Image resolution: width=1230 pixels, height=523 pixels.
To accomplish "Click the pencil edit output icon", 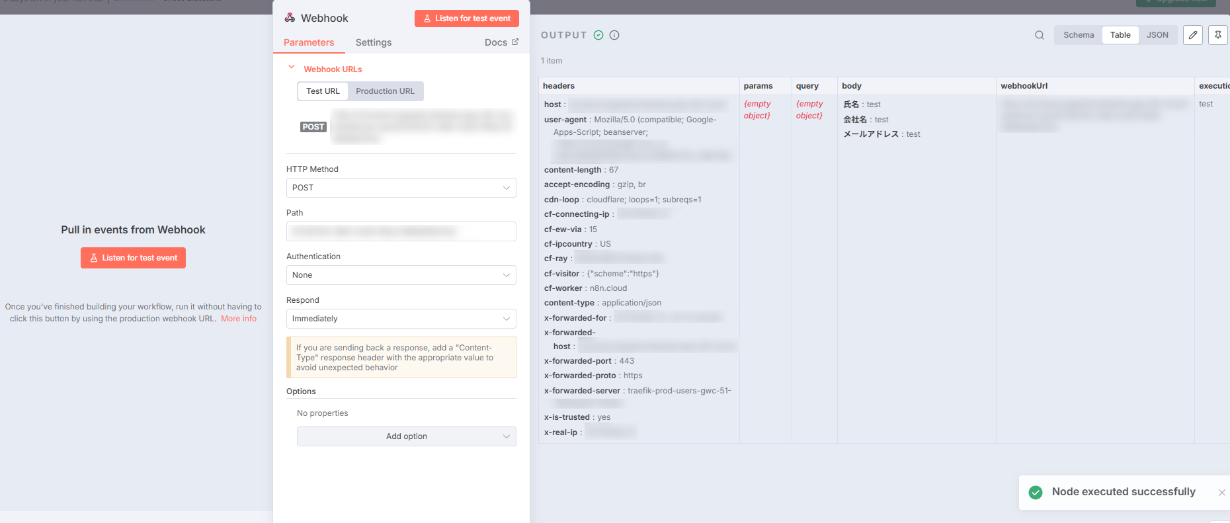I will [x=1192, y=35].
